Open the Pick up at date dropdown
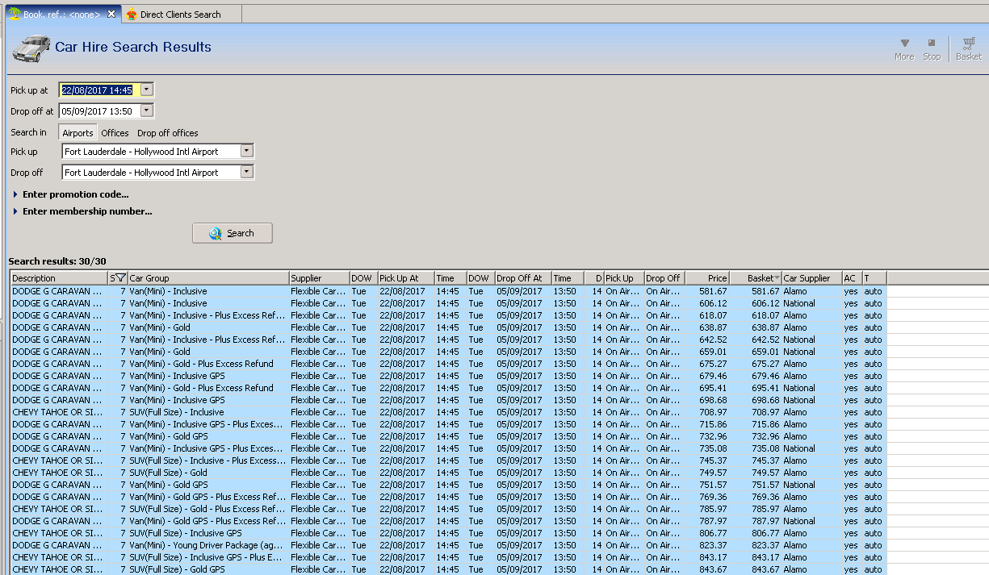 click(147, 90)
